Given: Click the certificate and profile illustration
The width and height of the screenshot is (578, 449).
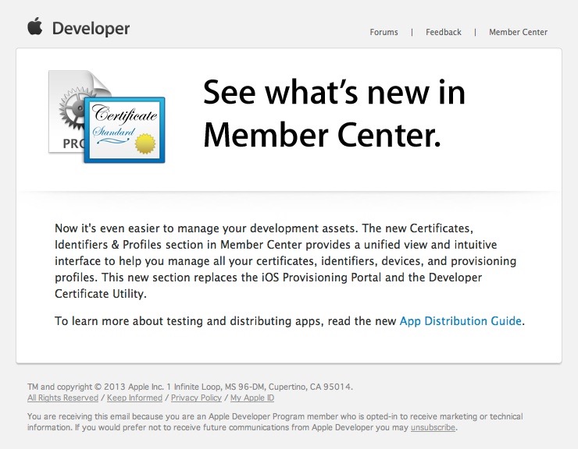Looking at the screenshot, I should coord(106,117).
